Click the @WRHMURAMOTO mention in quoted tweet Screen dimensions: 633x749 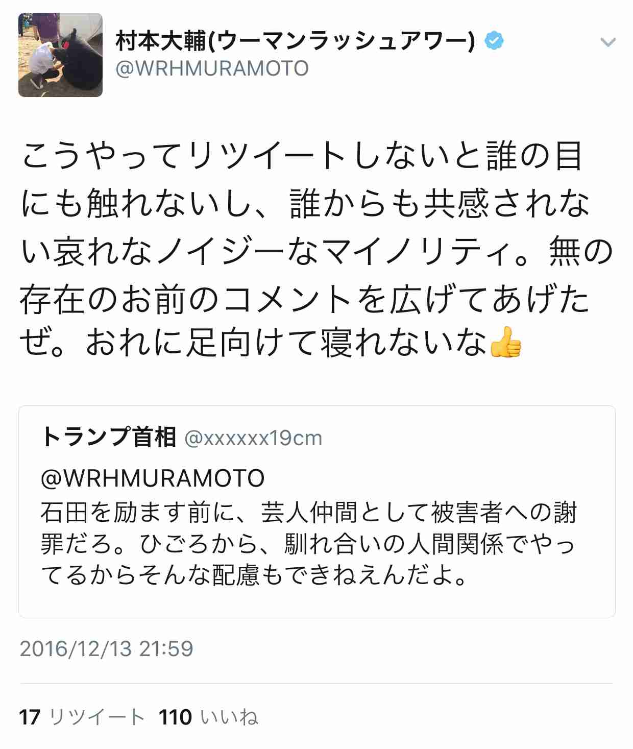[x=153, y=478]
